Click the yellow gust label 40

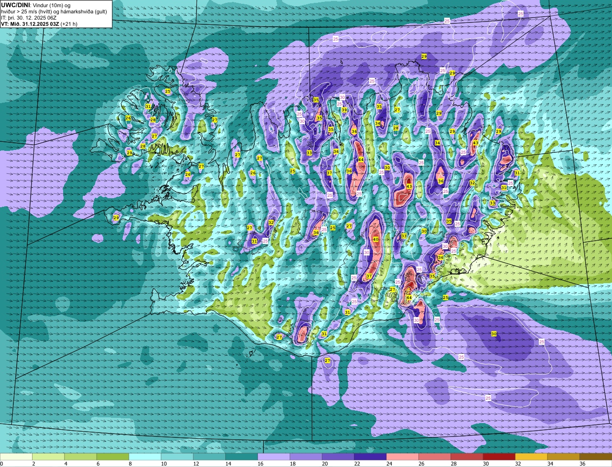(x=376, y=239)
